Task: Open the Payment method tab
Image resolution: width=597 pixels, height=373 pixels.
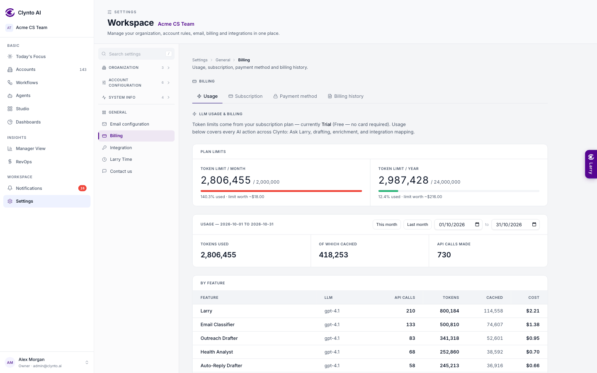Action: [295, 96]
